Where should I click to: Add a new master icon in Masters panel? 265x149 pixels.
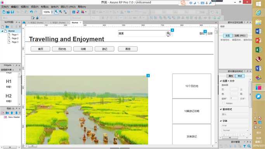click(3, 113)
